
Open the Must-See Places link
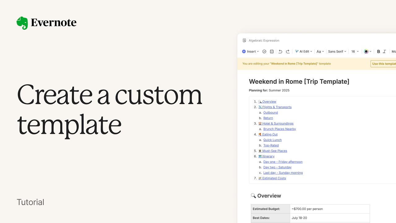click(273, 151)
